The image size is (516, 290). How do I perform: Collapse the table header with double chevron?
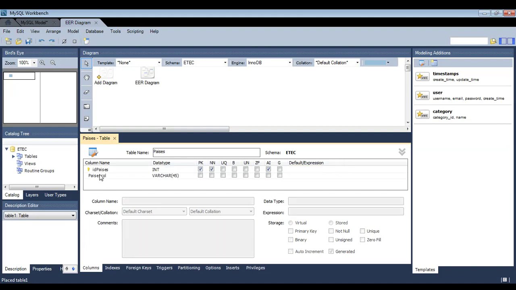[x=402, y=152]
